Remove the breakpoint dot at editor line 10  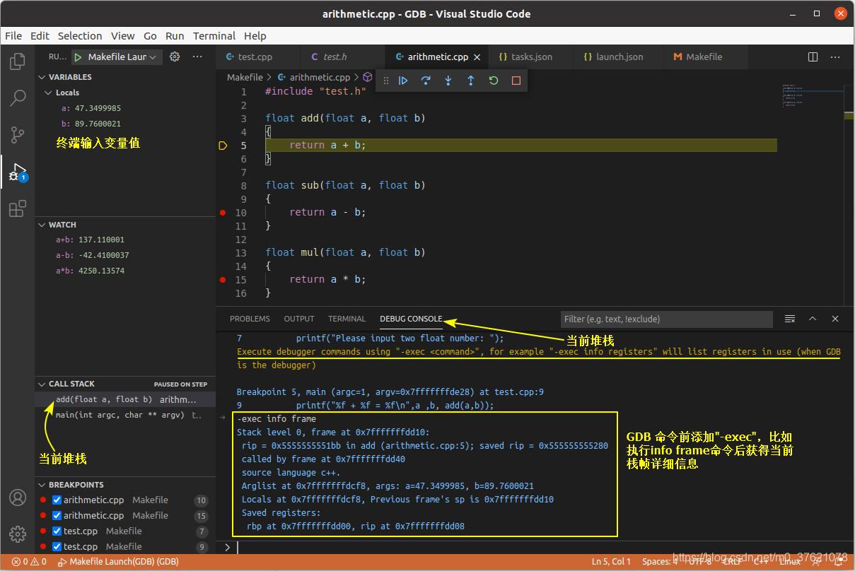(223, 213)
